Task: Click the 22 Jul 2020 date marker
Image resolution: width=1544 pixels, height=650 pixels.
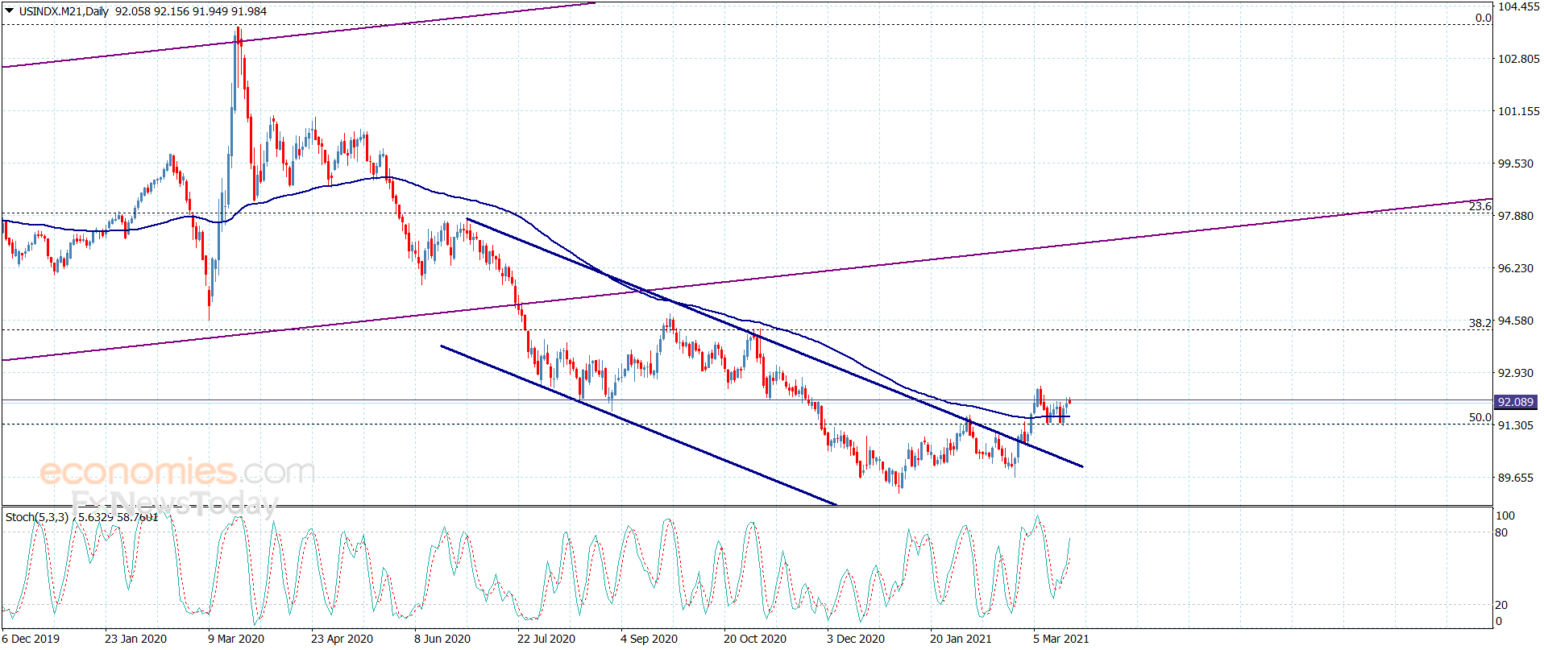Action: click(546, 639)
